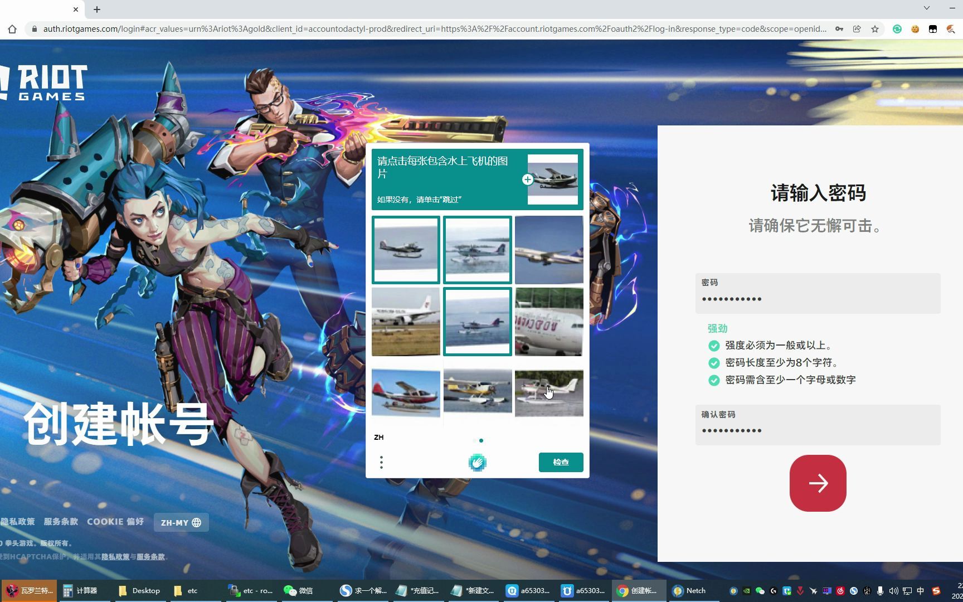
Task: Open captcha three-dot options menu
Action: coord(381,462)
